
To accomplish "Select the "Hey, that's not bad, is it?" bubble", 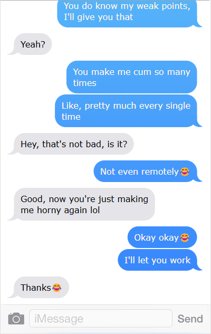I will tap(74, 144).
